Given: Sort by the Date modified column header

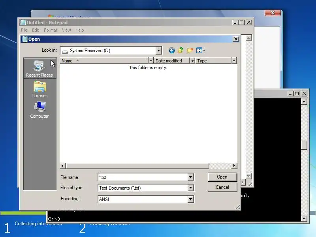Looking at the screenshot, I should click(172, 61).
